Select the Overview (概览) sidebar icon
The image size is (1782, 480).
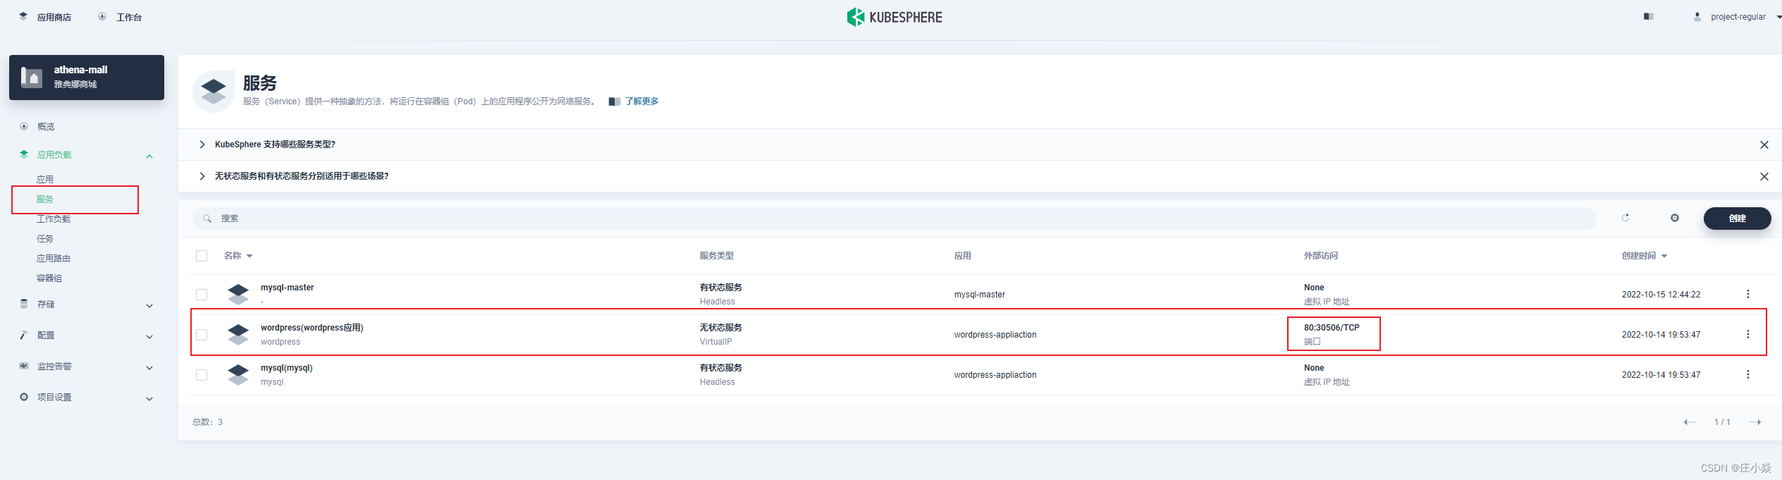point(24,126)
